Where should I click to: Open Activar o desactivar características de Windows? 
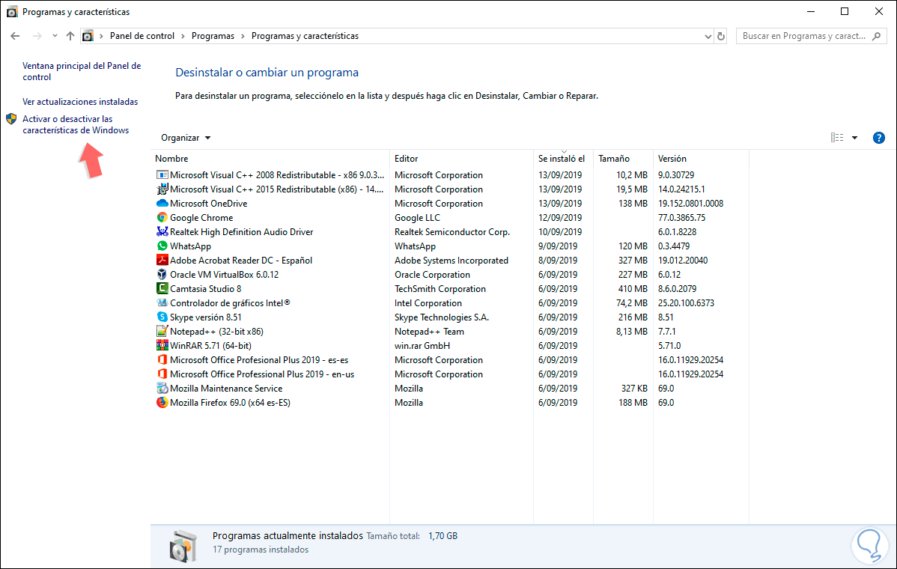pyautogui.click(x=76, y=125)
